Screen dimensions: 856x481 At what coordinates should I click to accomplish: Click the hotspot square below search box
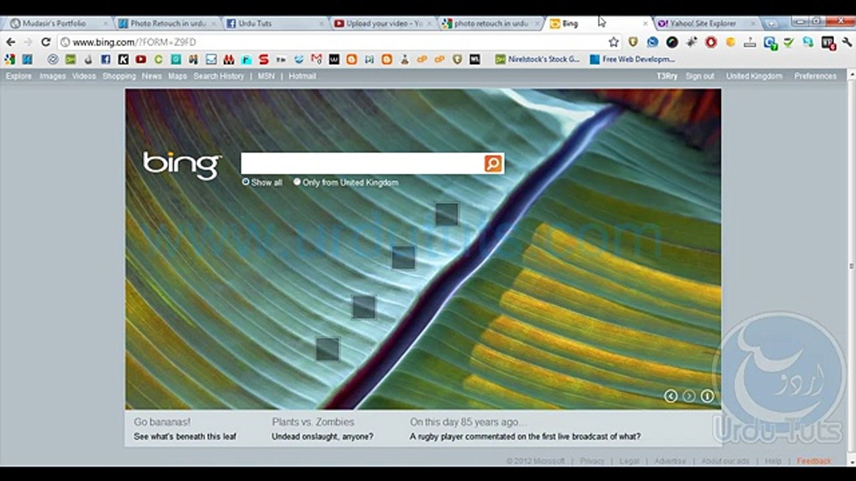[447, 215]
